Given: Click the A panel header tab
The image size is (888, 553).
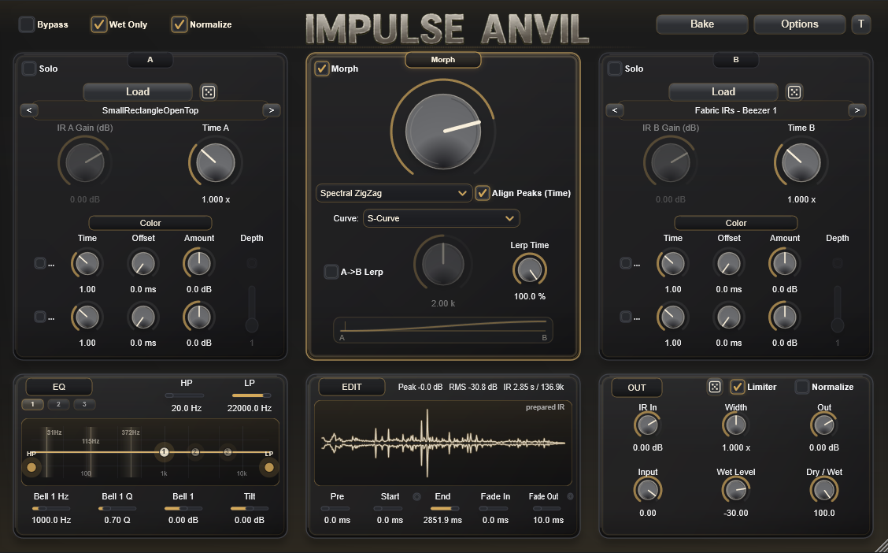Looking at the screenshot, I should [x=150, y=60].
